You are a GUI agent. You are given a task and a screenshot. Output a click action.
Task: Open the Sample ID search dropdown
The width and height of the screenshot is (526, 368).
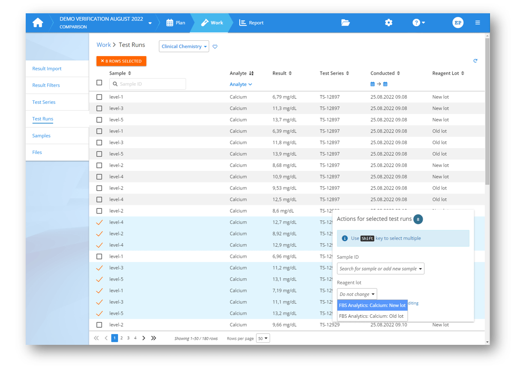pyautogui.click(x=380, y=269)
